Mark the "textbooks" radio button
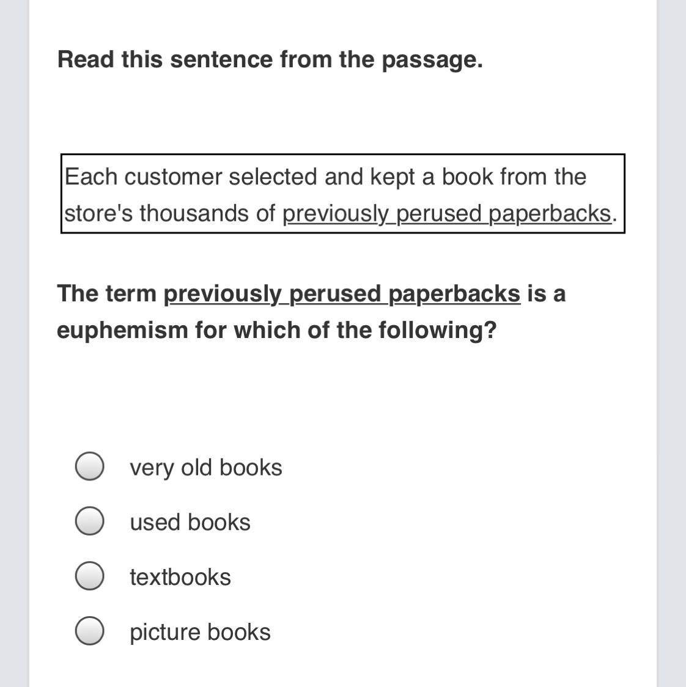 [x=89, y=576]
